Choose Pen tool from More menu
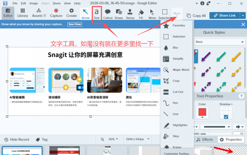247x155 pixels. coord(177,103)
